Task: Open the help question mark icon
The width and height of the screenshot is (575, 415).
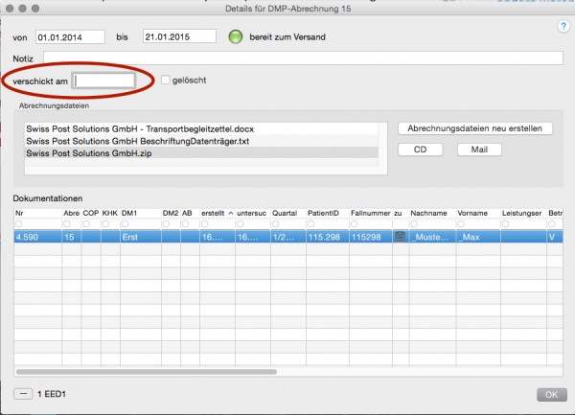Action: 563,26
